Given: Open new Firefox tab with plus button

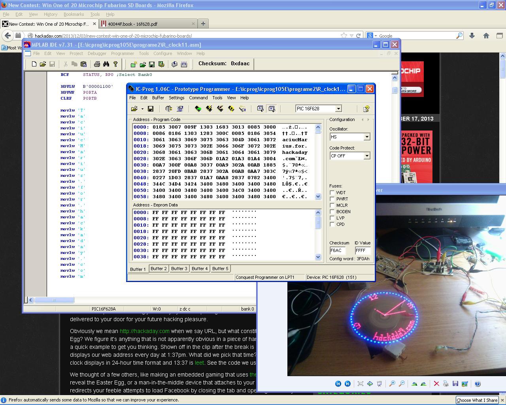Looking at the screenshot, I should [203, 24].
